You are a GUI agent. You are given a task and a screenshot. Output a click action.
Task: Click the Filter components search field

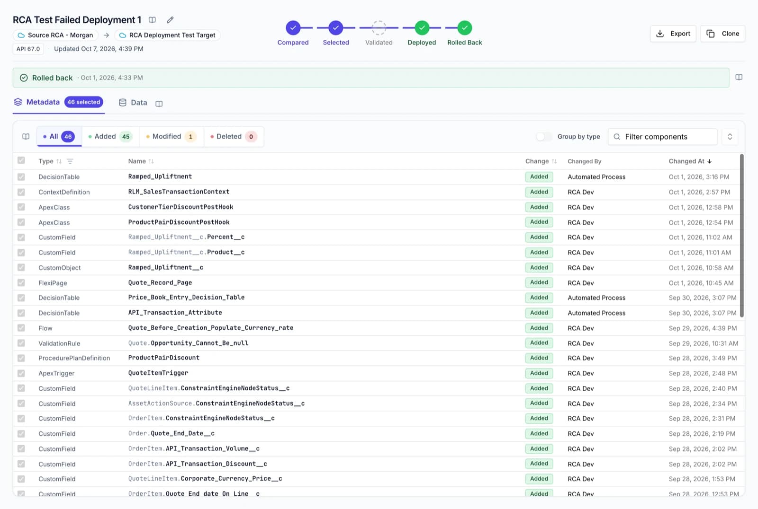662,137
